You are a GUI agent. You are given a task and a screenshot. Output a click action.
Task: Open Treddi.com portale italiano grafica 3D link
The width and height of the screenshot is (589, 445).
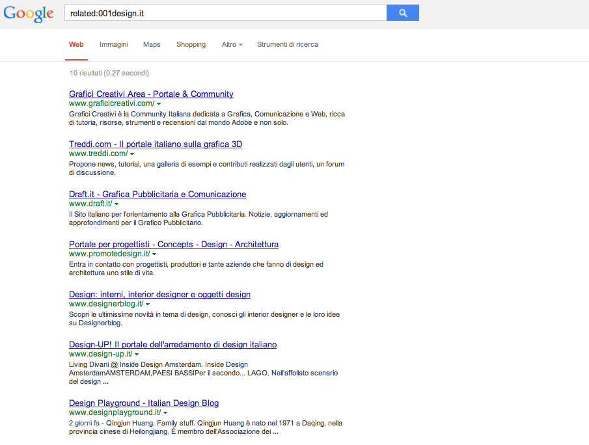click(x=156, y=144)
